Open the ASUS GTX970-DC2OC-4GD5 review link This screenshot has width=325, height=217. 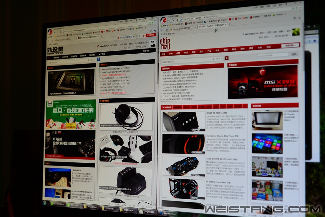(222, 159)
